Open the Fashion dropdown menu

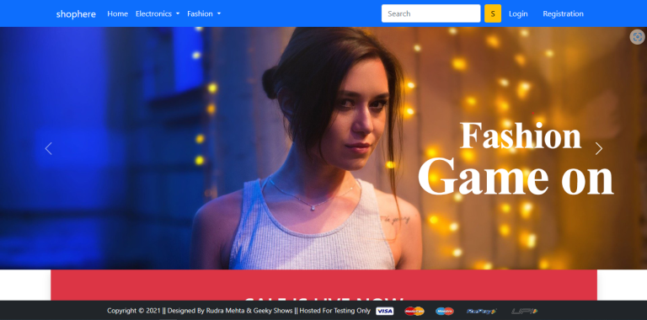tap(204, 13)
